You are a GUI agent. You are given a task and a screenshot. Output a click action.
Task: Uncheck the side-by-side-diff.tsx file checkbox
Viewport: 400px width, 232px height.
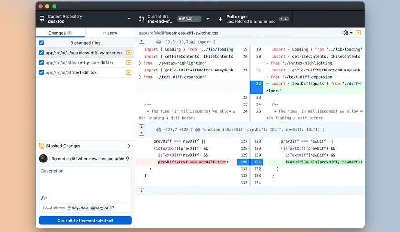pos(41,63)
